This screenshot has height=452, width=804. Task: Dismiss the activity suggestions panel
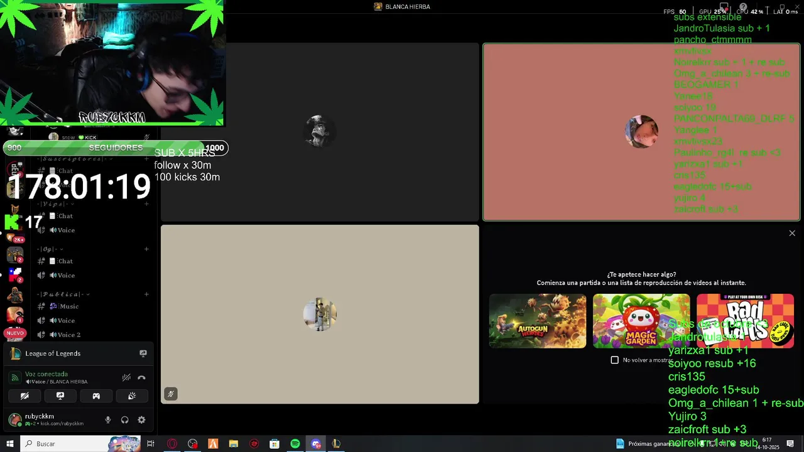click(792, 233)
